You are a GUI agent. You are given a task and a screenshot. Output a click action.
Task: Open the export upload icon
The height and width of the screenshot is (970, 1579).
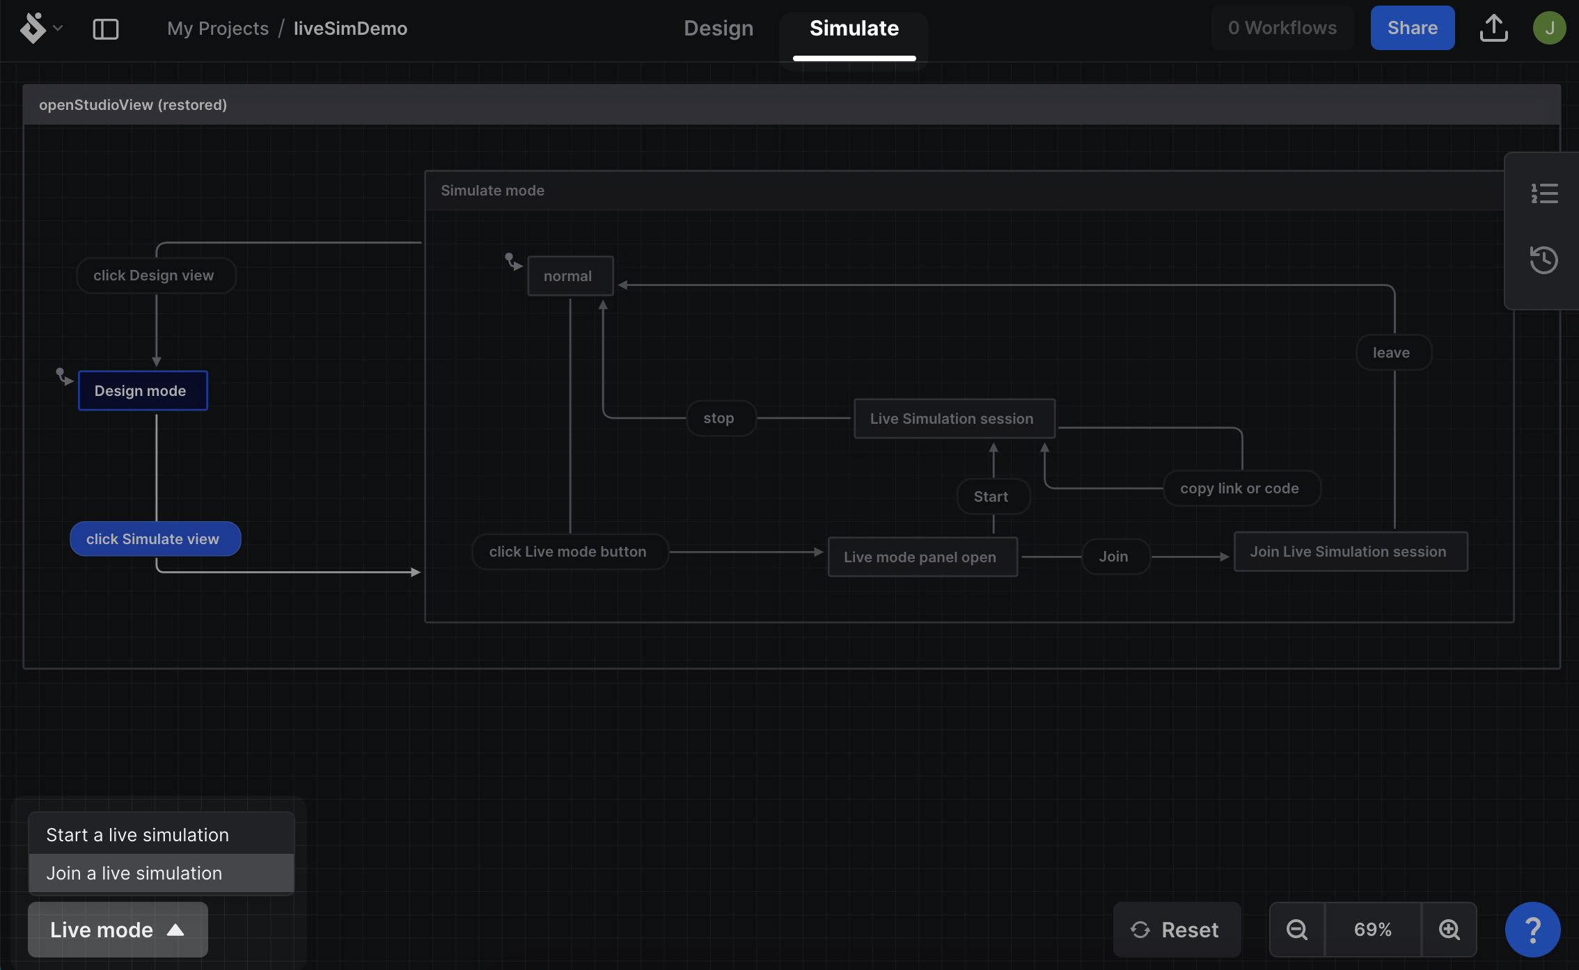pos(1493,28)
